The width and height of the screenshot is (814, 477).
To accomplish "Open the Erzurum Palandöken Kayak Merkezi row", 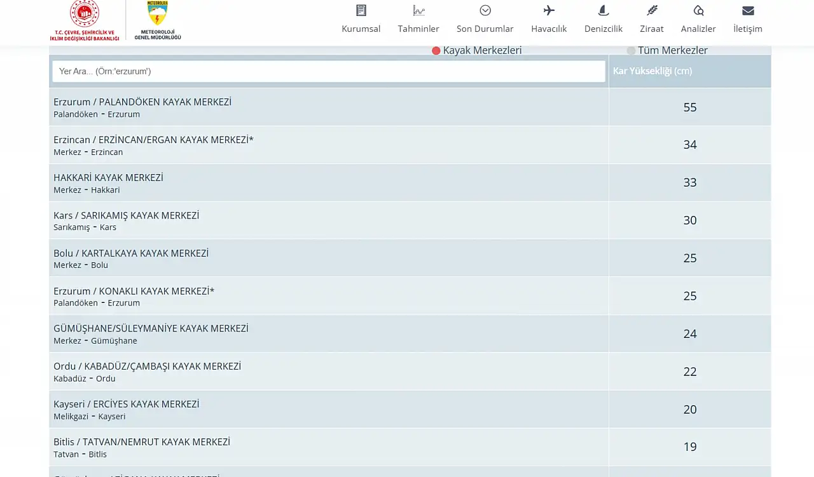I will click(142, 102).
